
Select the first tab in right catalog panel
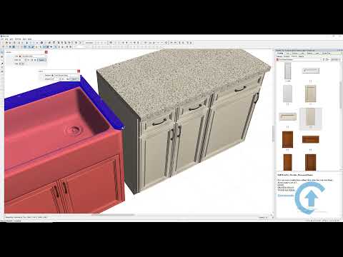[x=280, y=53]
